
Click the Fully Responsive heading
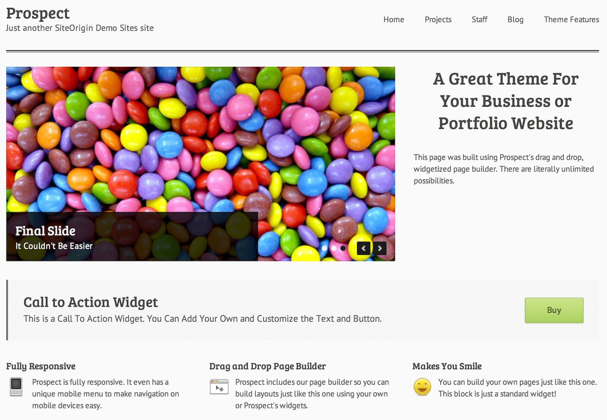click(41, 366)
